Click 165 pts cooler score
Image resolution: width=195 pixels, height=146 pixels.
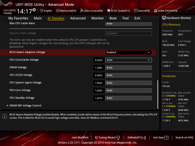click(166, 86)
